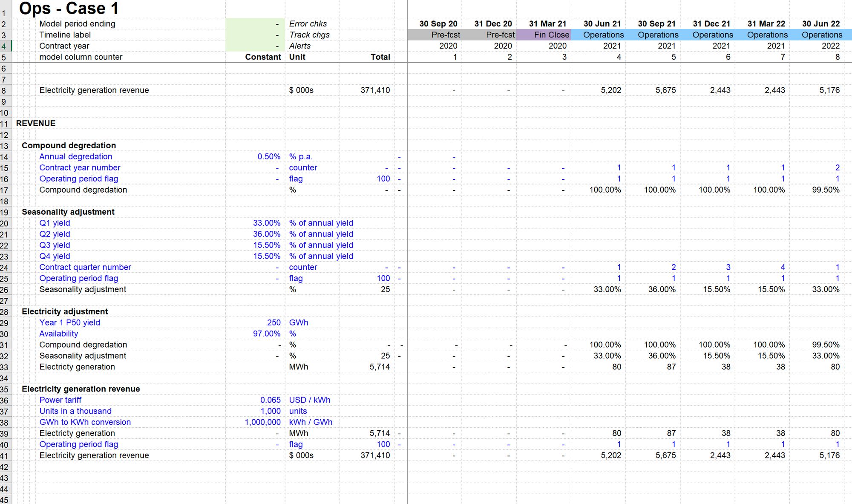Click the purple Fin Close timeline label
852x504 pixels.
(x=551, y=35)
